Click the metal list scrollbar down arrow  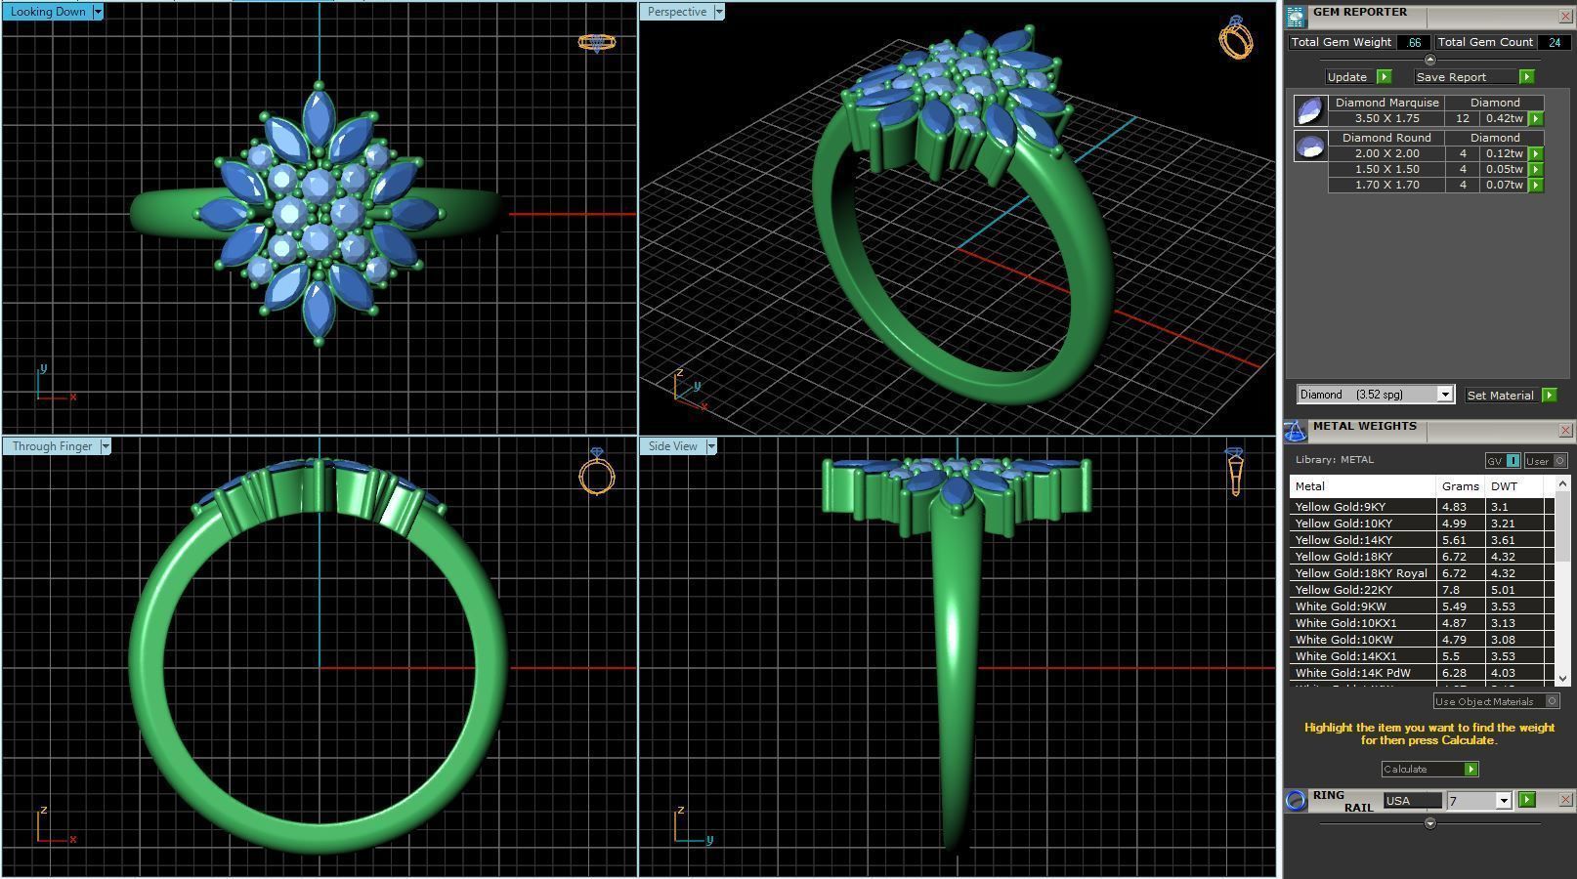pyautogui.click(x=1561, y=678)
